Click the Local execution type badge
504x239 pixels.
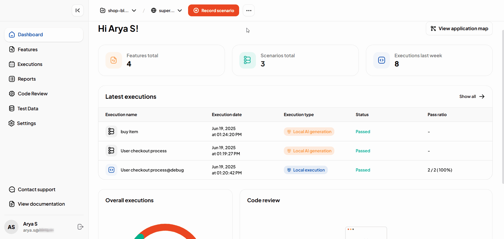point(306,170)
